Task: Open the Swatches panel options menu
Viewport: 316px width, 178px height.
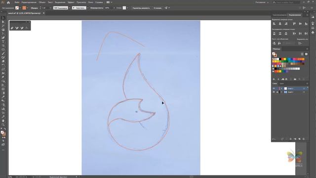Action: click(307, 49)
